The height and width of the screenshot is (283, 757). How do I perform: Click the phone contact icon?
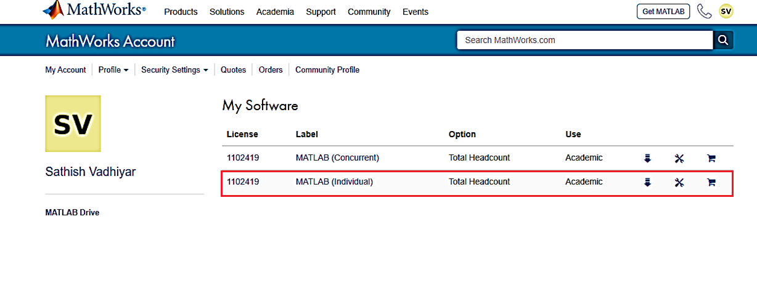click(x=704, y=11)
